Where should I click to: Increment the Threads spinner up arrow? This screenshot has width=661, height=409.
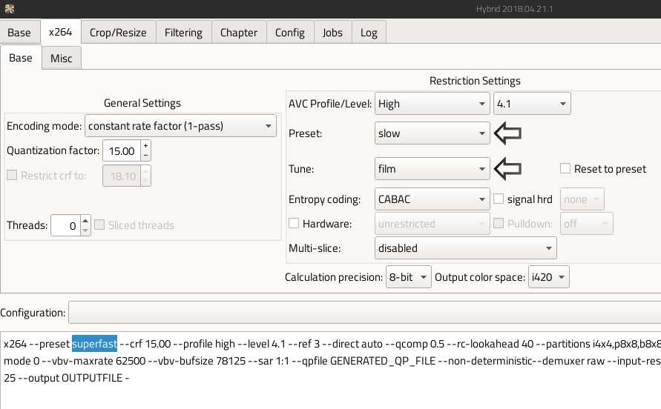coord(86,221)
